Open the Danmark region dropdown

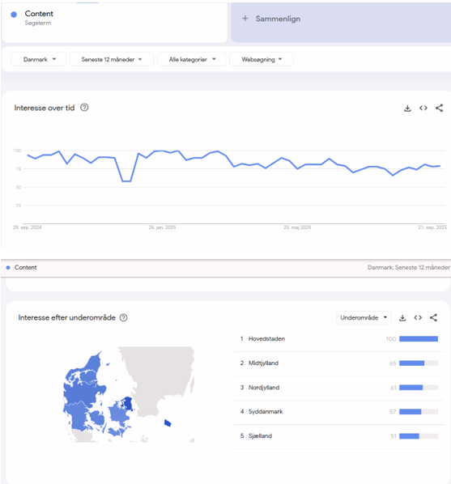pos(39,59)
